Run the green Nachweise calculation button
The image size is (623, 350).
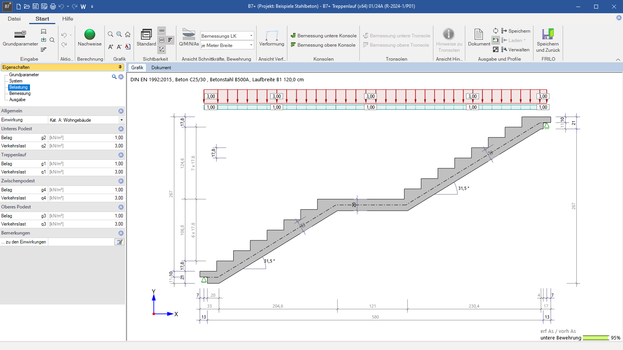coord(90,38)
